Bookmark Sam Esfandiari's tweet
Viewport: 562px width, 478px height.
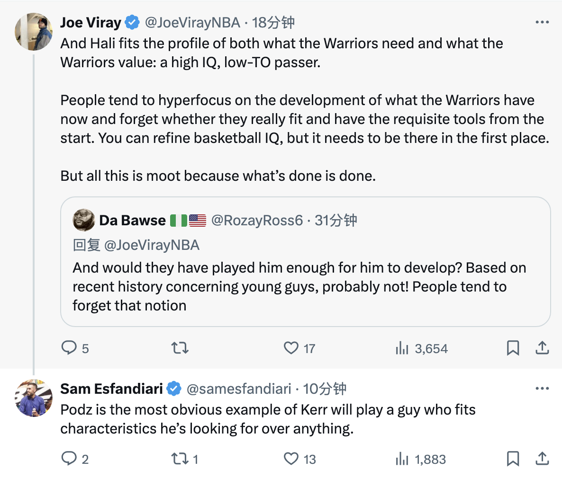tap(513, 459)
